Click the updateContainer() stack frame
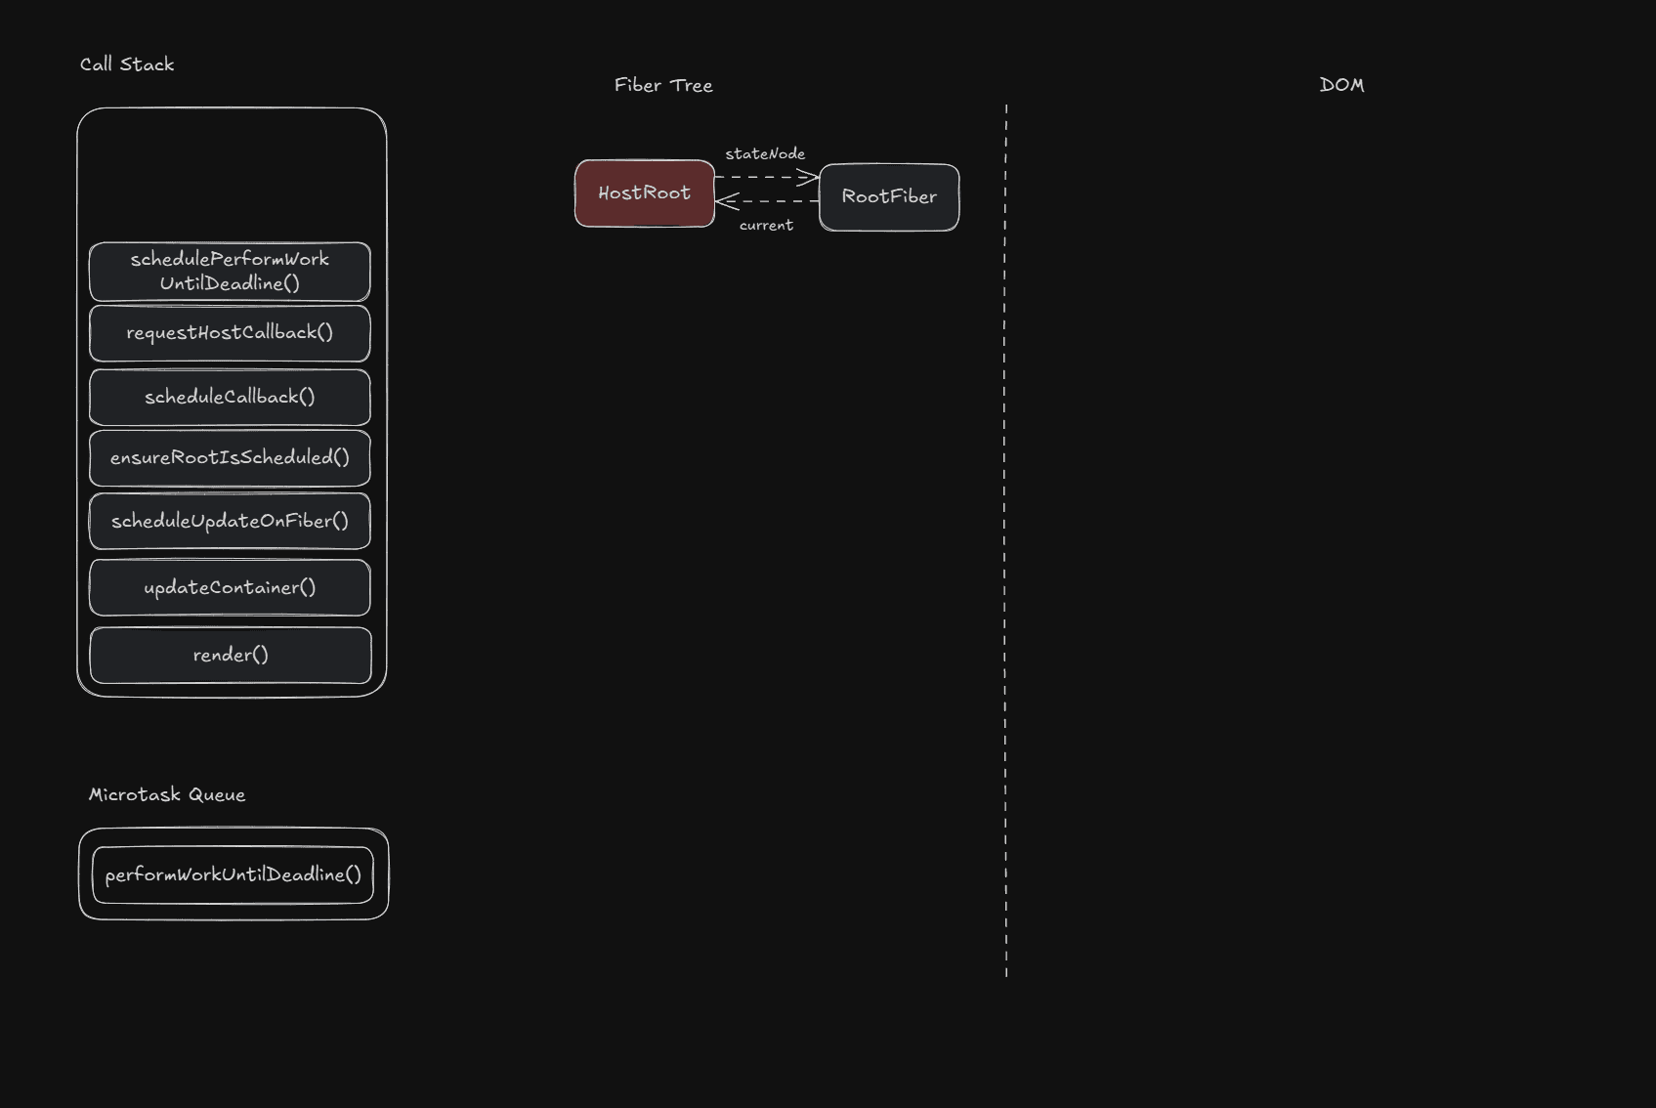Screen dimensions: 1656x1108 click(x=230, y=587)
